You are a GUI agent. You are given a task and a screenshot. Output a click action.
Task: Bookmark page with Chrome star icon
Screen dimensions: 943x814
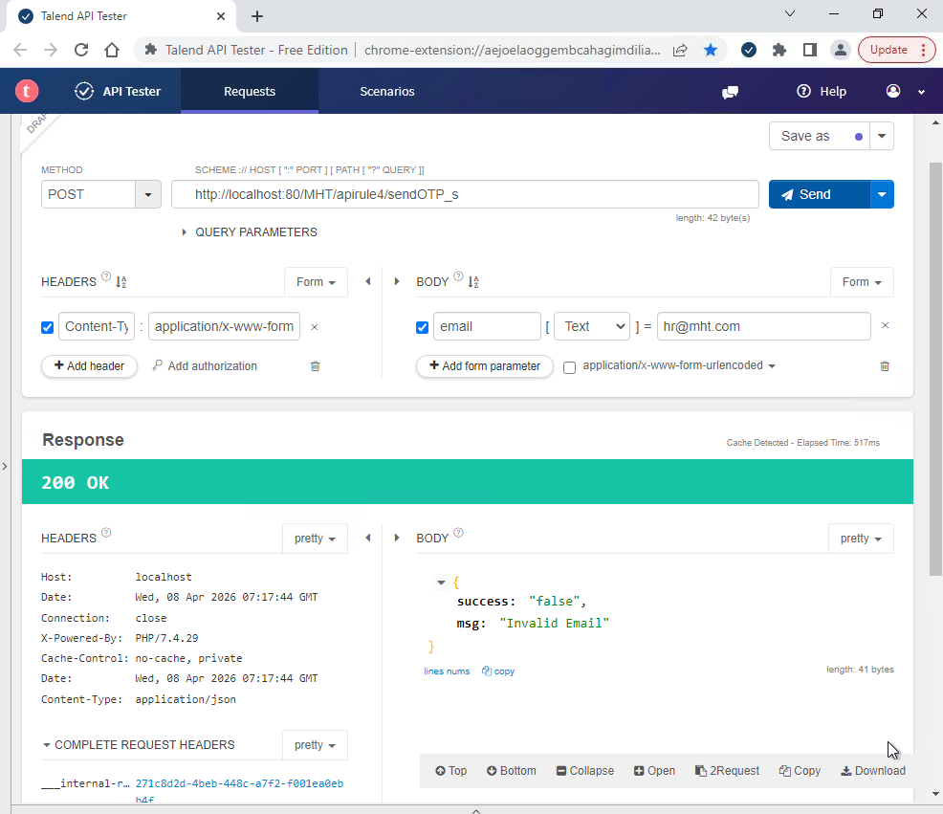click(x=711, y=50)
